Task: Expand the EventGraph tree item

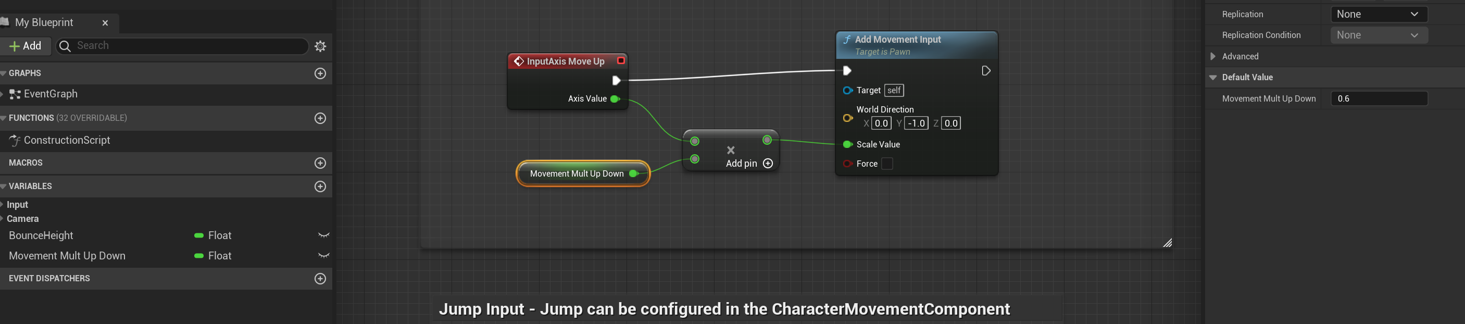Action: click(x=2, y=94)
